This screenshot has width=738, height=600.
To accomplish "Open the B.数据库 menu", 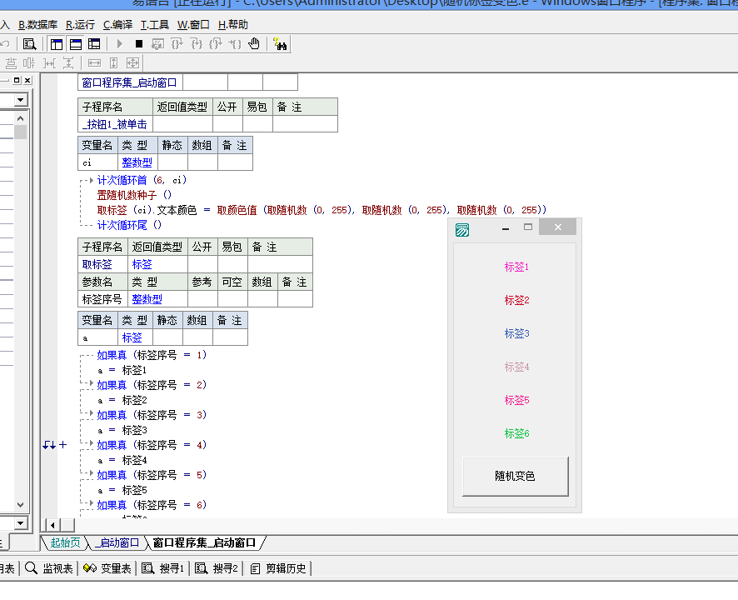I will point(38,25).
